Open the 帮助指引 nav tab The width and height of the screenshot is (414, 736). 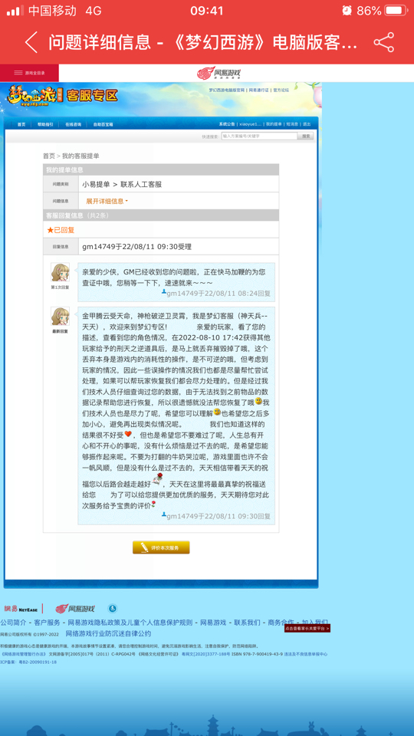click(45, 124)
